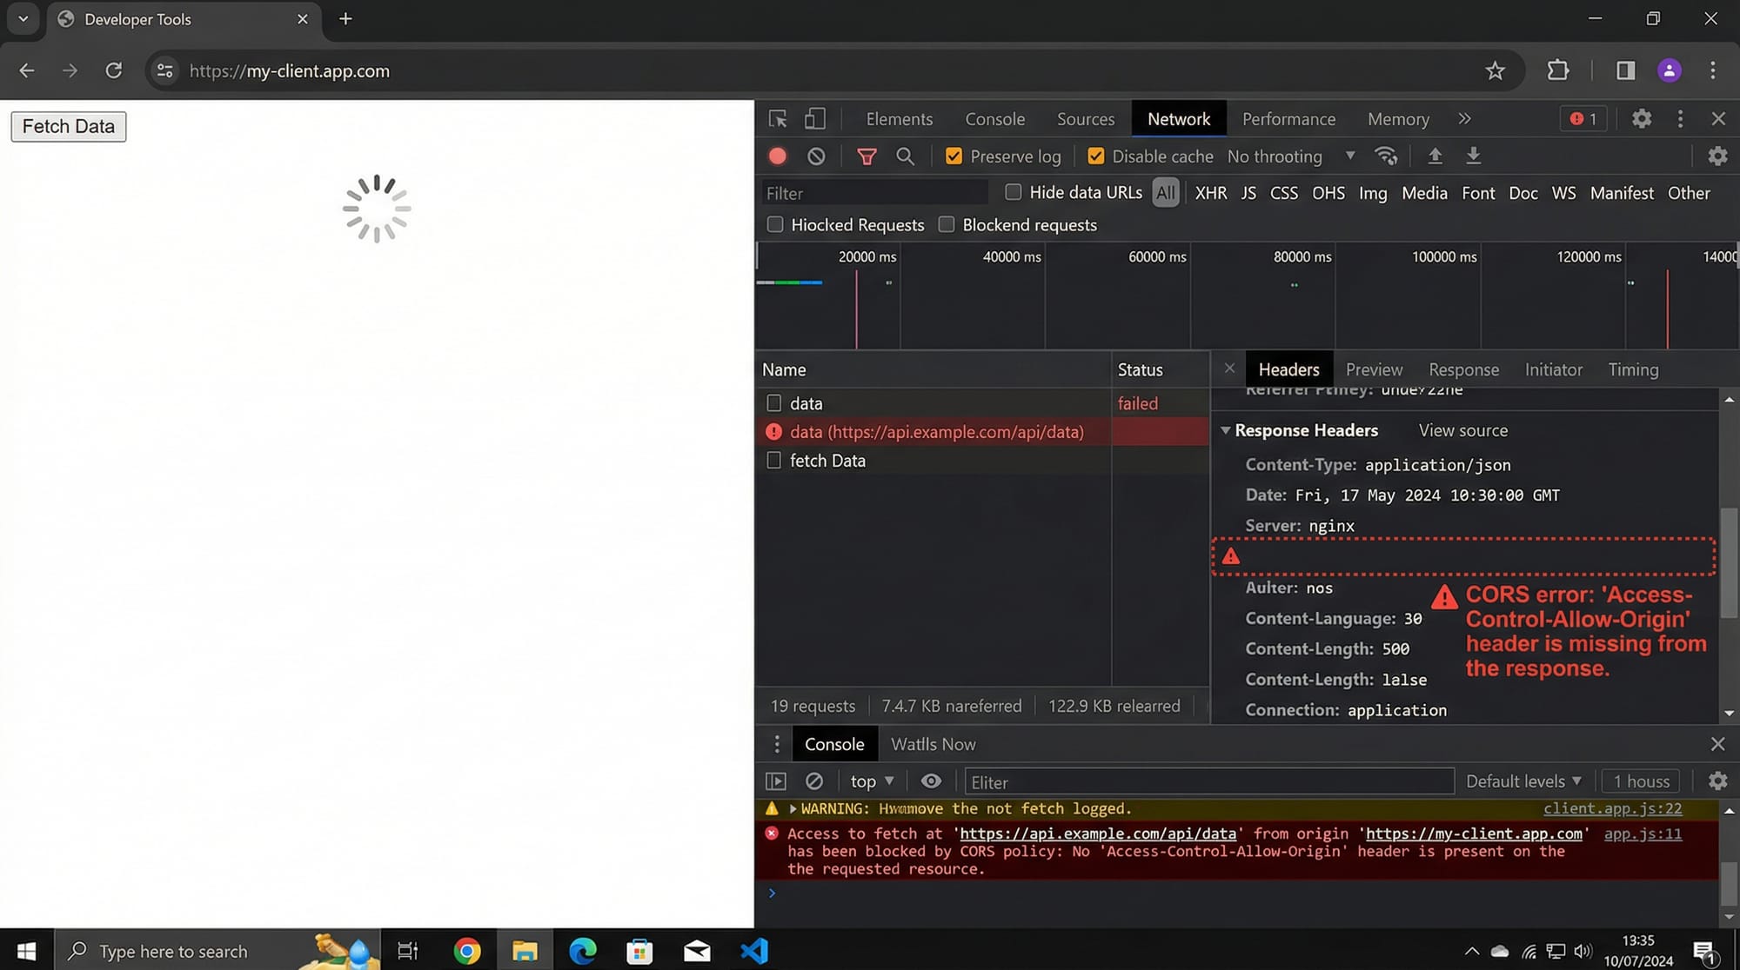
Task: Open the Default levels dropdown
Action: tap(1523, 781)
